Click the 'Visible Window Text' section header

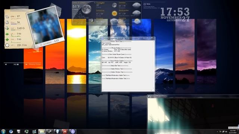pos(117,69)
